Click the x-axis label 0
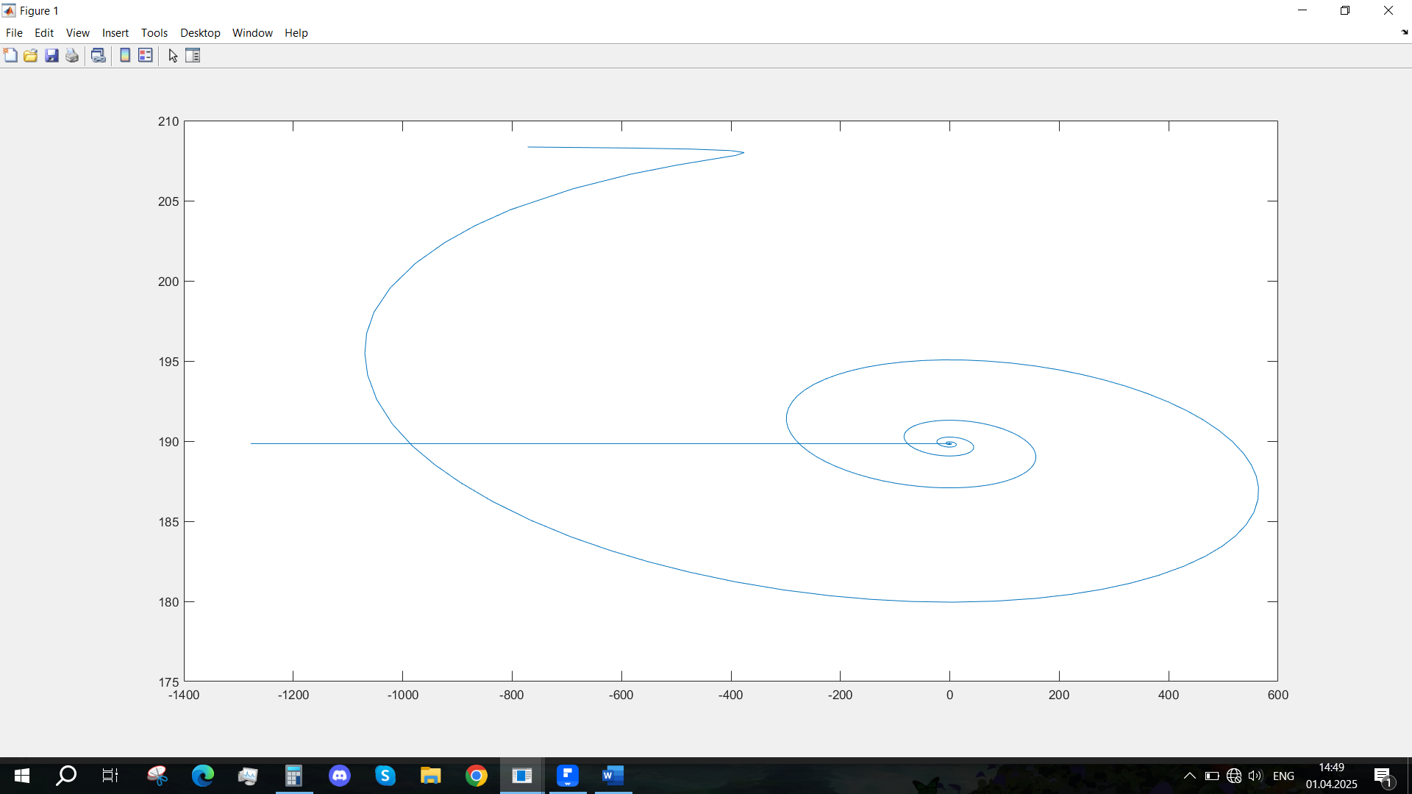 [949, 695]
